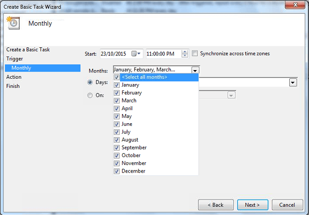Collapse the Months dropdown arrow

point(195,70)
